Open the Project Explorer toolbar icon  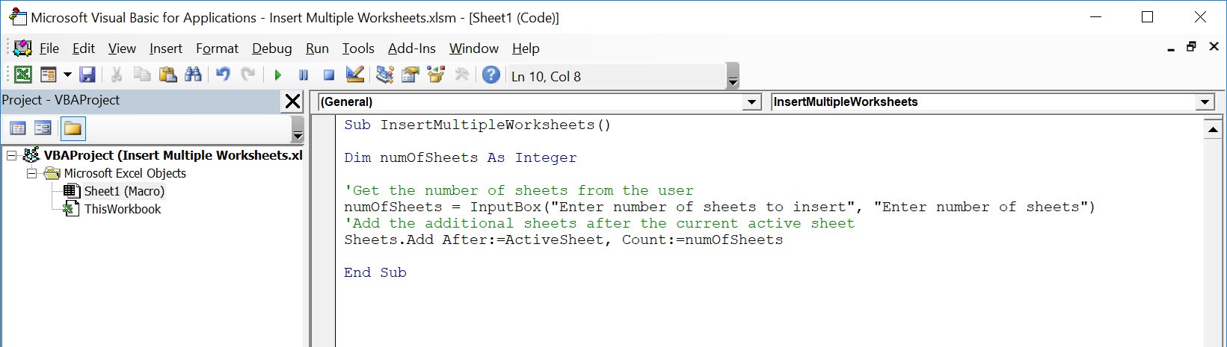point(385,75)
